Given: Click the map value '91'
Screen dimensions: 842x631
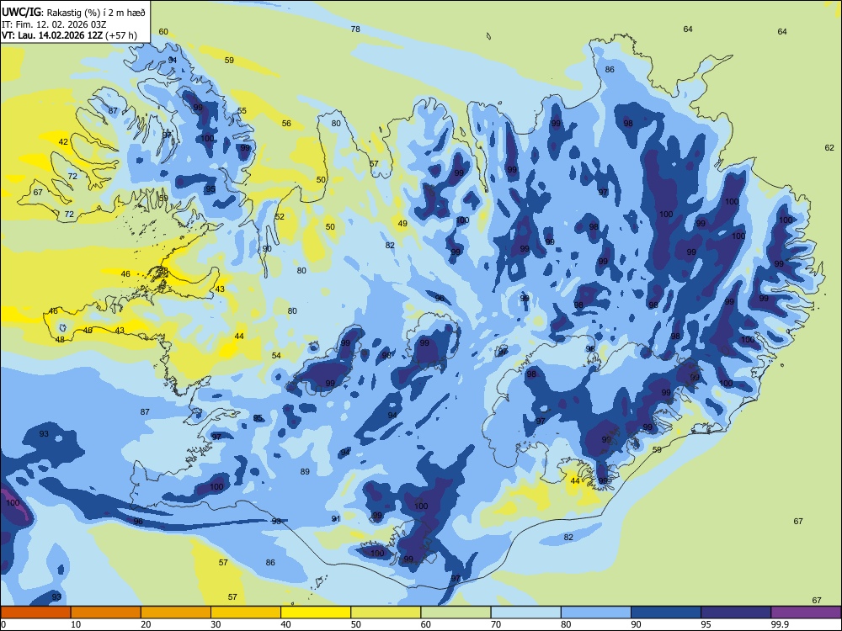Looking at the screenshot, I should [336, 519].
